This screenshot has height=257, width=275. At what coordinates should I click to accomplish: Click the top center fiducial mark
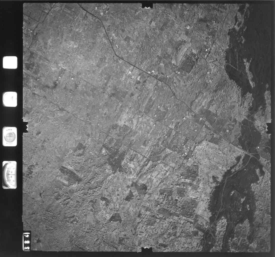[x=147, y=5]
